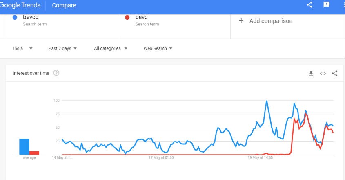Click the blue dot next to bevco

pyautogui.click(x=15, y=18)
